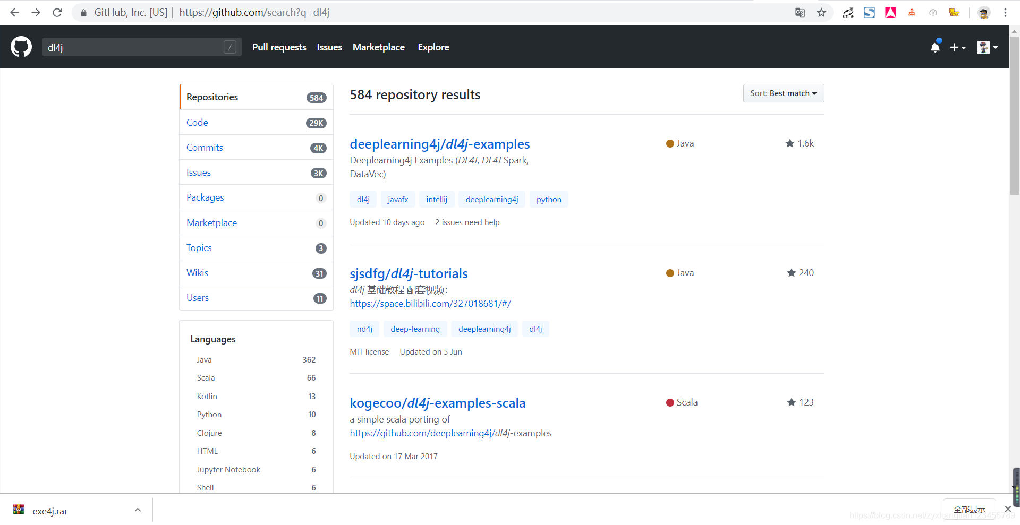Reload the page with refresh icon
Image resolution: width=1020 pixels, height=525 pixels.
tap(57, 12)
